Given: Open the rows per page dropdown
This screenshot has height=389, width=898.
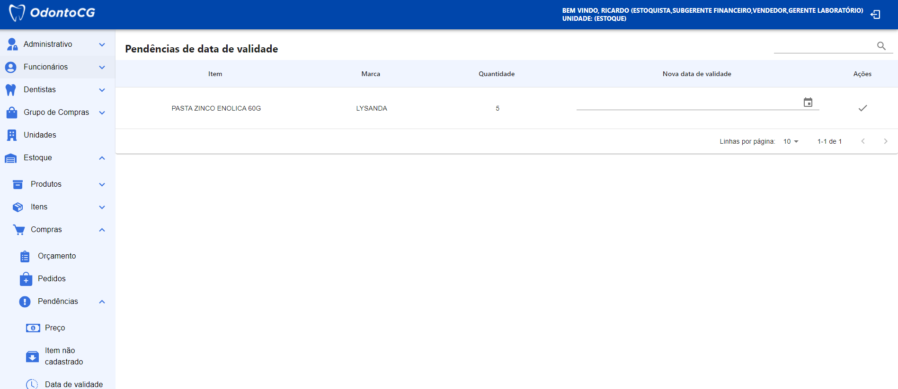Looking at the screenshot, I should click(x=791, y=141).
